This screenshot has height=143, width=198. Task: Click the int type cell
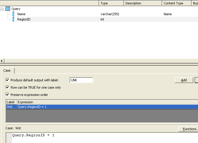tap(102, 19)
